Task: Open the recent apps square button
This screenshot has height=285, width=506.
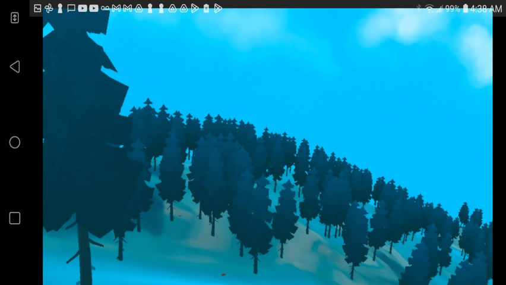Action: [x=14, y=218]
